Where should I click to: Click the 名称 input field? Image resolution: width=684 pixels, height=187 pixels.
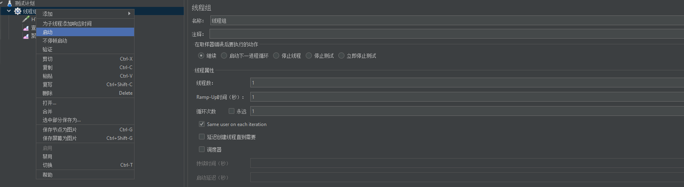[x=447, y=20]
